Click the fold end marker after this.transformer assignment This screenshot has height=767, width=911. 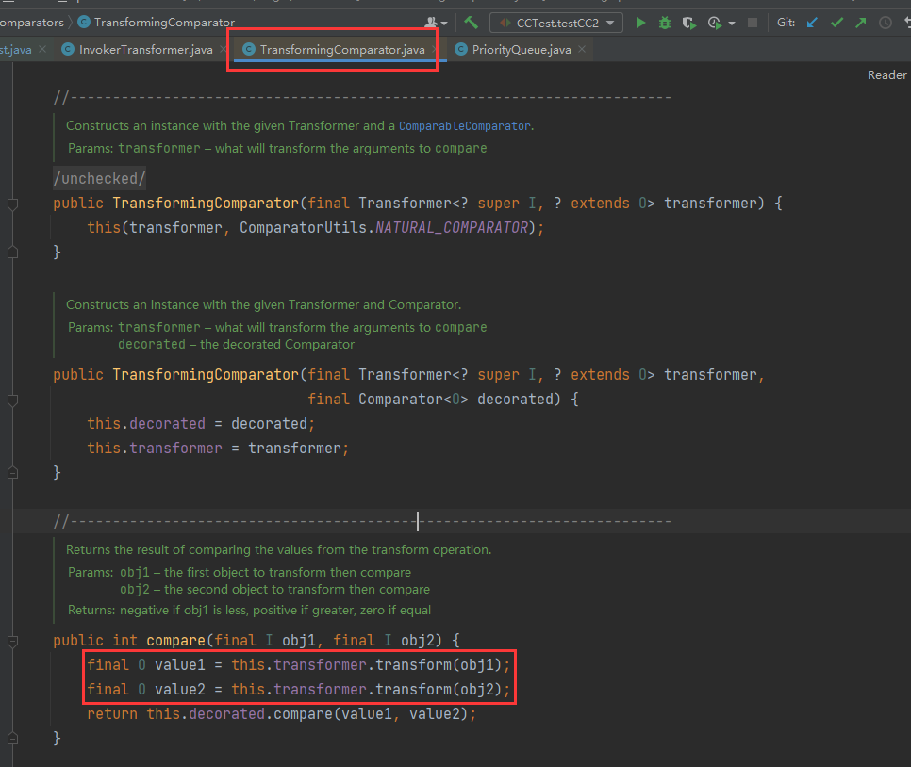[x=12, y=473]
